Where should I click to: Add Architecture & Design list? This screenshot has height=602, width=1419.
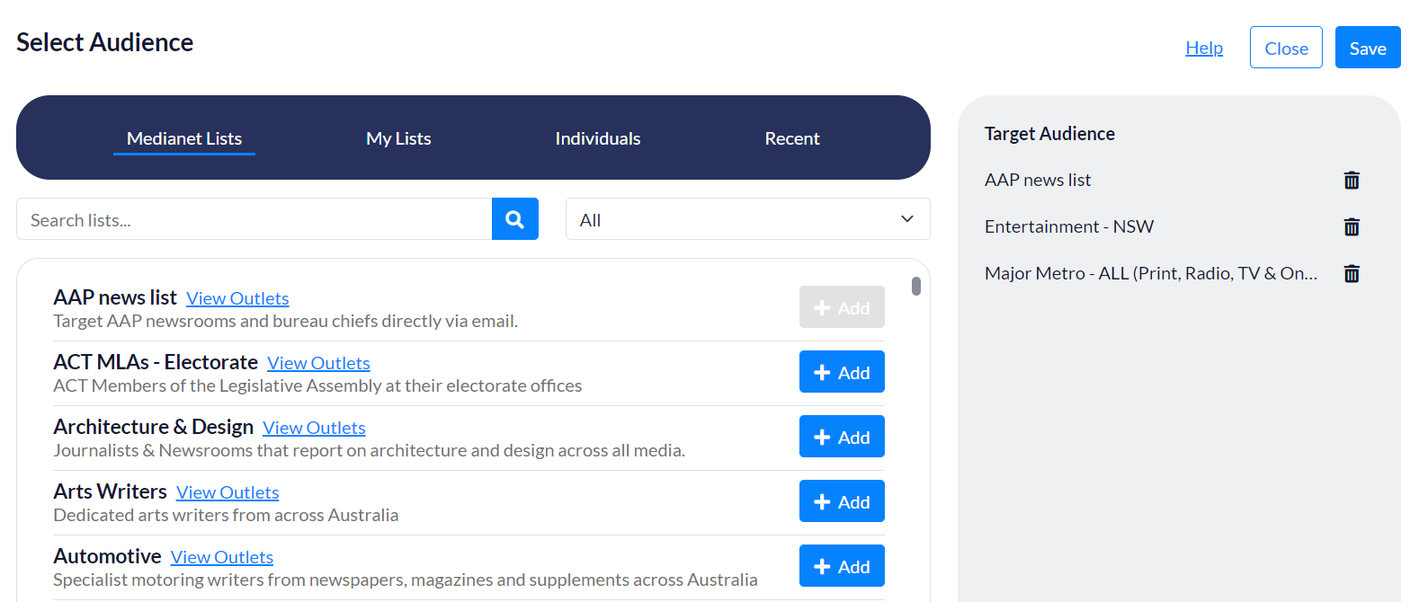(842, 437)
